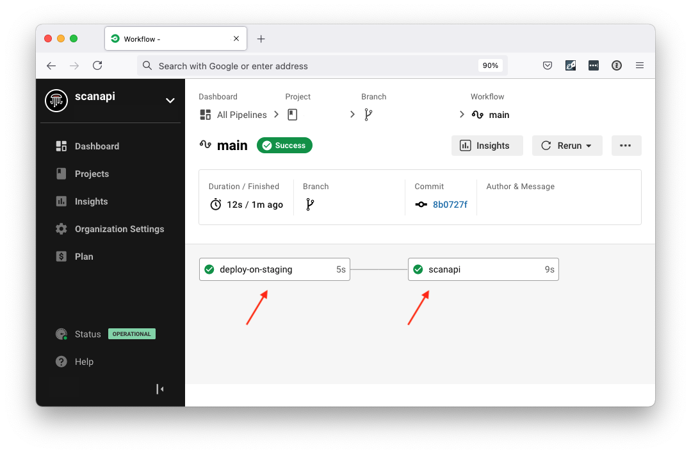
Task: Click the Insights button near Rerun
Action: click(487, 145)
